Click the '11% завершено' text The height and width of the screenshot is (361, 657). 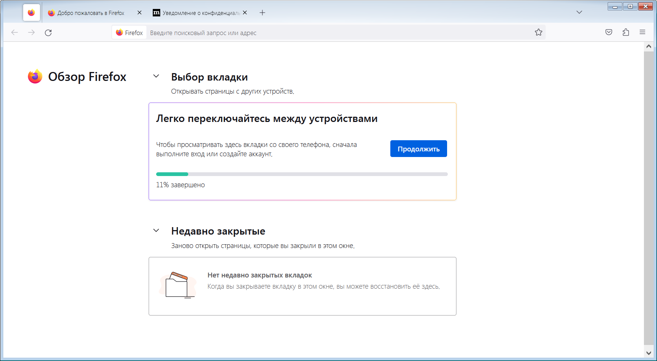click(x=180, y=185)
